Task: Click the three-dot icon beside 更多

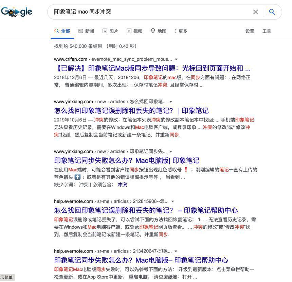Action: point(176,31)
